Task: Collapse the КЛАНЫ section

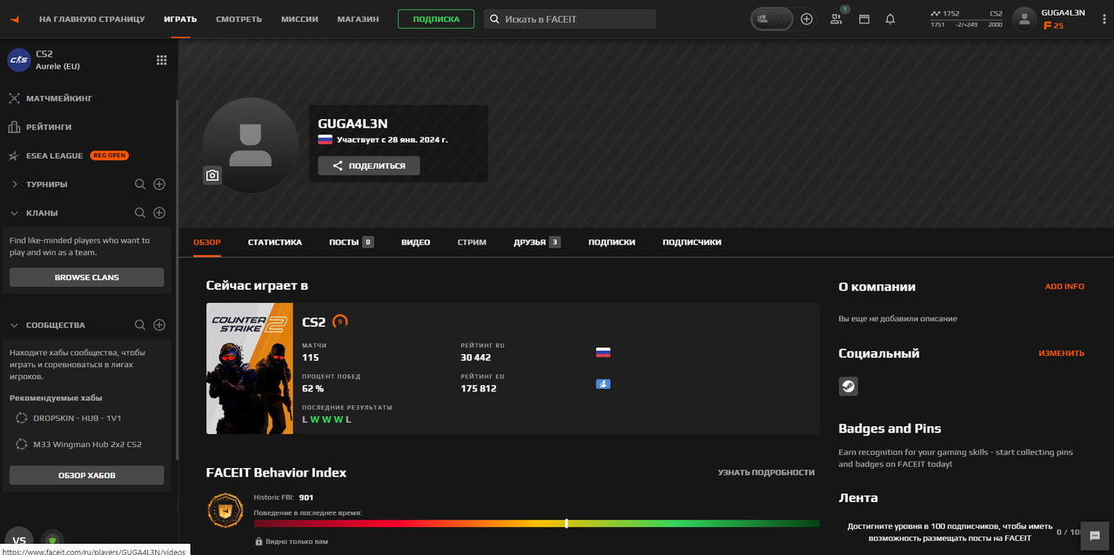Action: [x=15, y=213]
